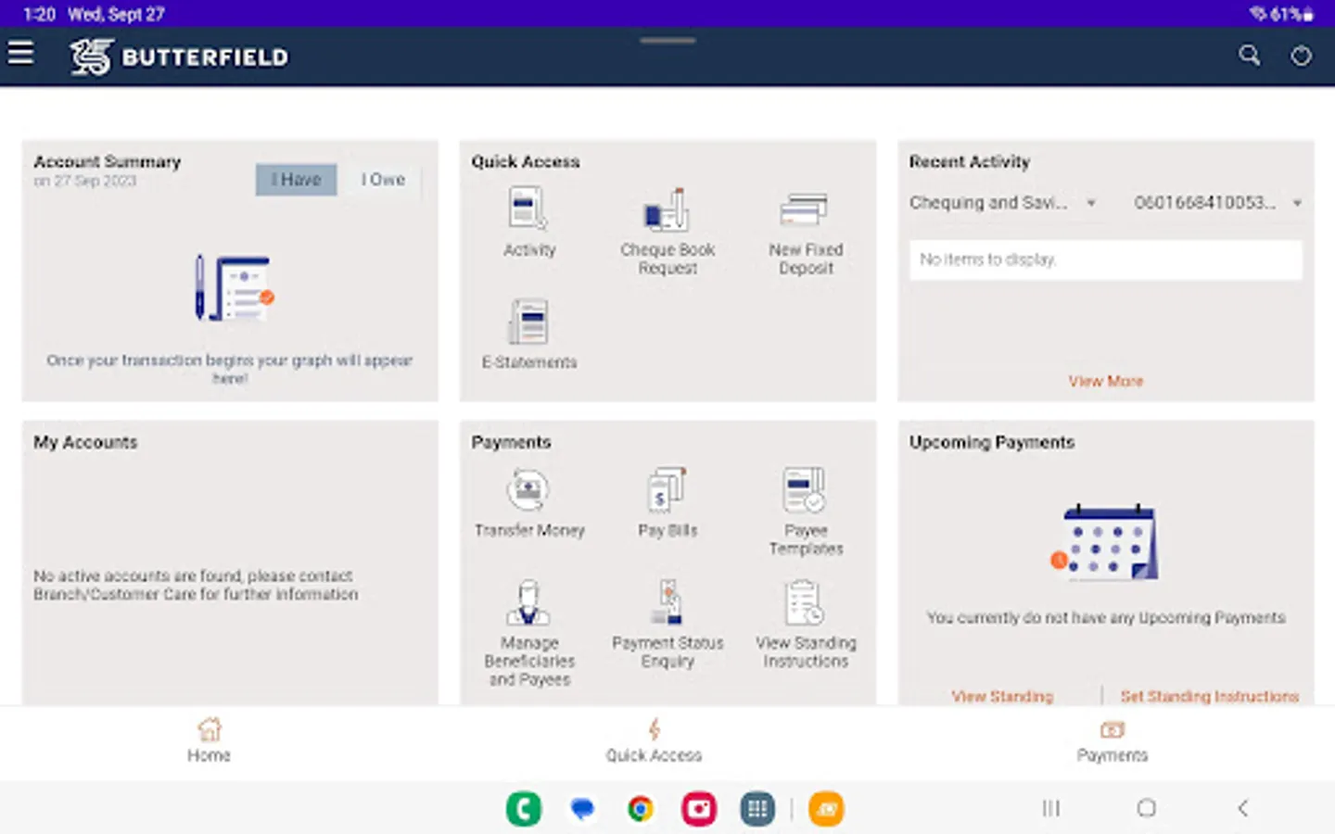The image size is (1335, 834).
Task: Go to the Home tab
Action: coord(210,740)
